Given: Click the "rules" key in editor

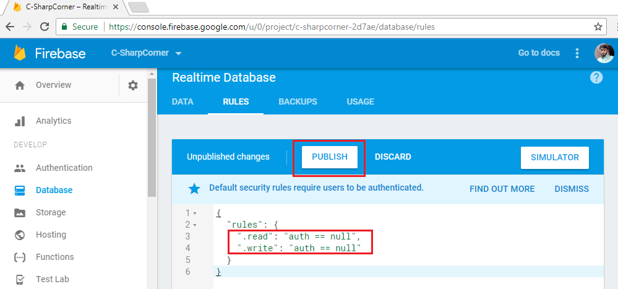Looking at the screenshot, I should 244,225.
